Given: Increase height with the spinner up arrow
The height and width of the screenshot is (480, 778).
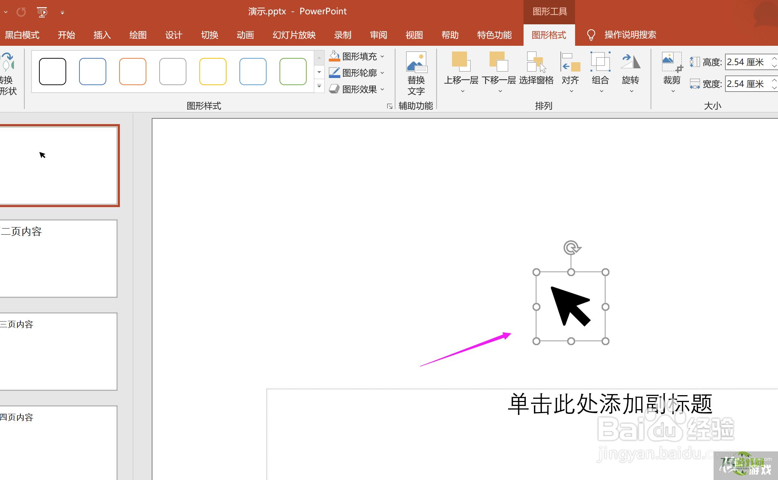Looking at the screenshot, I should click(x=774, y=58).
